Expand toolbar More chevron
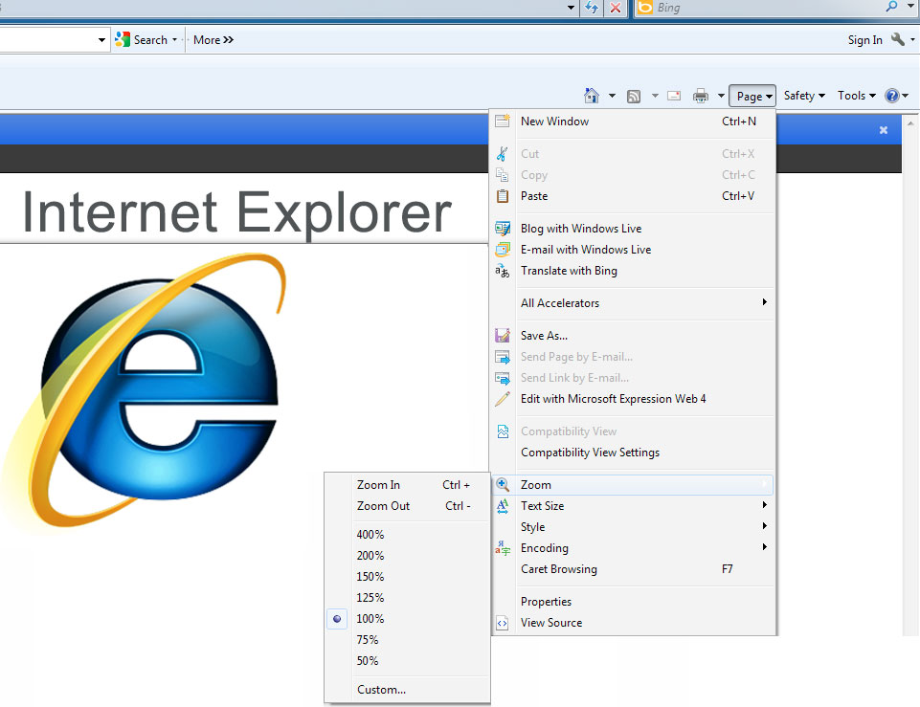Viewport: 920px width, 707px height. tap(213, 40)
